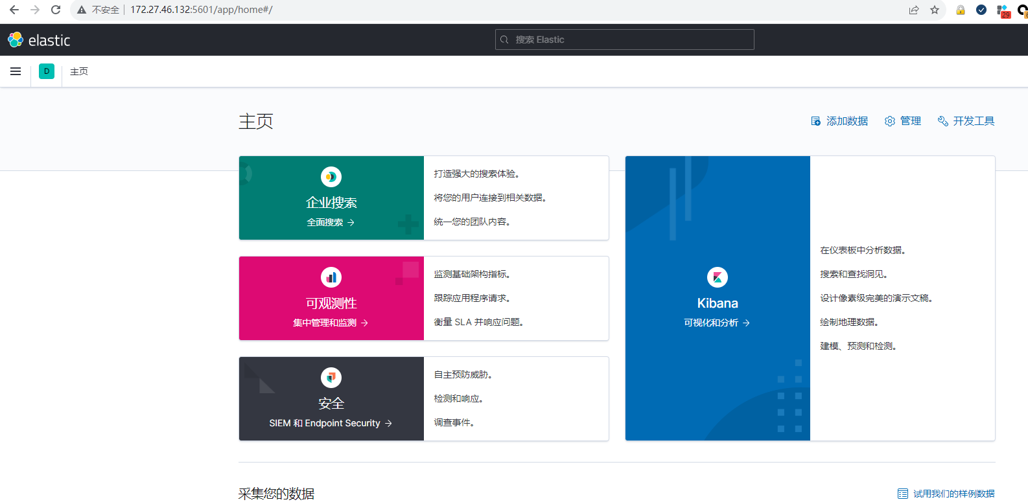This screenshot has width=1028, height=504.
Task: Click the text 打造强大的搜索体验。
Action: coord(477,174)
